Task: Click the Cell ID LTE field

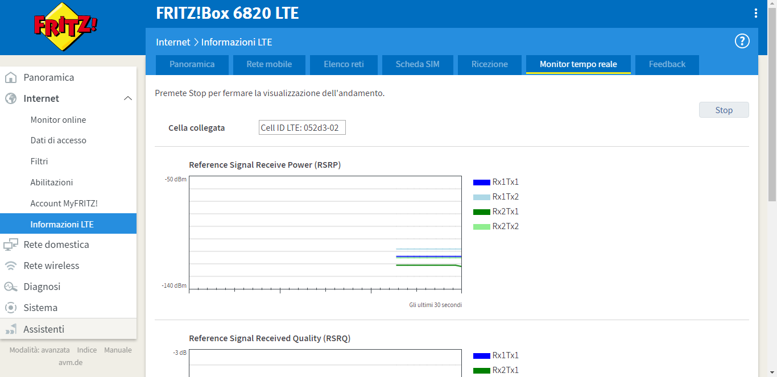Action: click(x=301, y=128)
